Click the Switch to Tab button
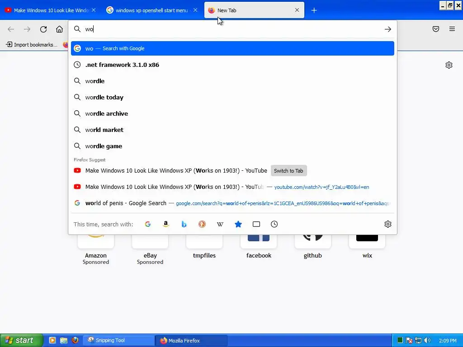The height and width of the screenshot is (347, 463). [288, 171]
